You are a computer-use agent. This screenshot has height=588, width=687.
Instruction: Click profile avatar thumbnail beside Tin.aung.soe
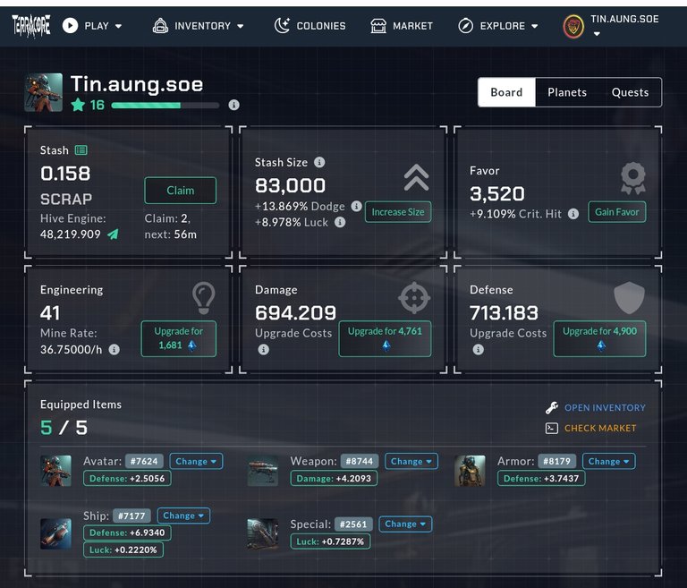point(43,92)
